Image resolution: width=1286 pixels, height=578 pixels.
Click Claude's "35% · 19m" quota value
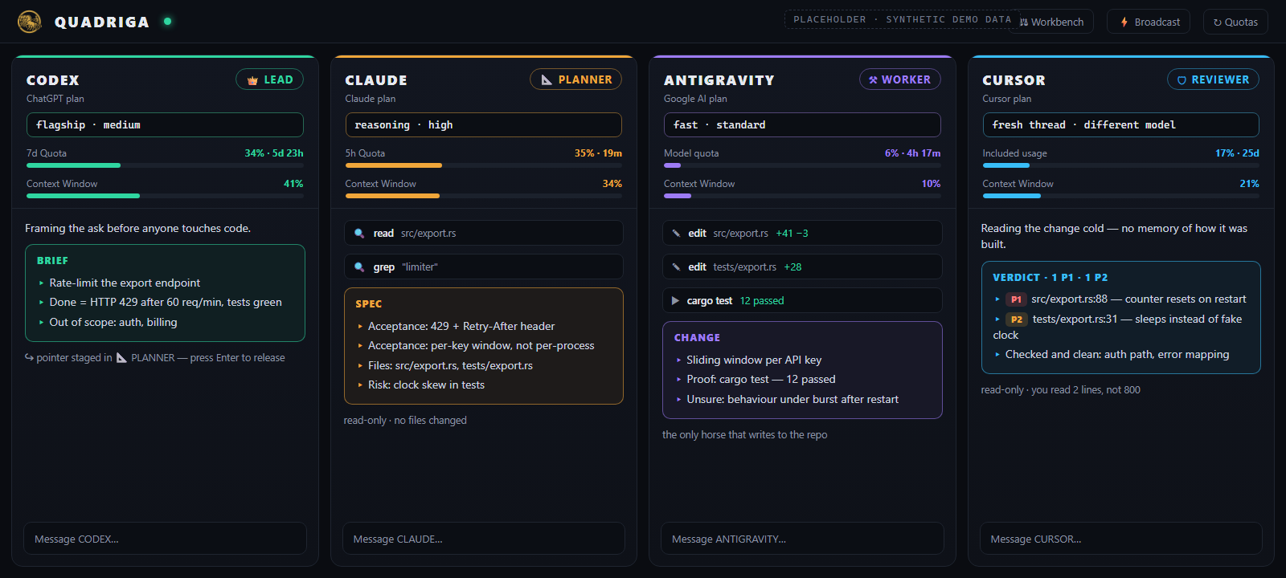[x=598, y=153]
